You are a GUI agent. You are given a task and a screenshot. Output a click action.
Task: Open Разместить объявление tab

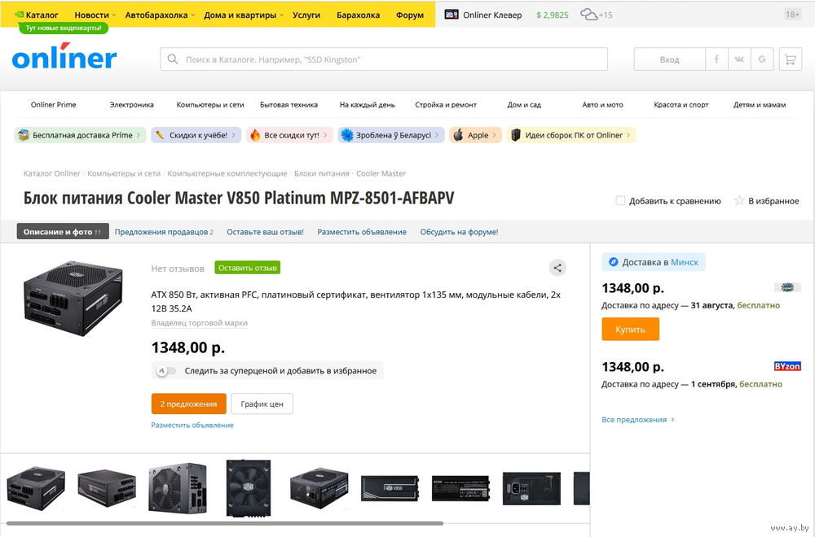pyautogui.click(x=362, y=232)
